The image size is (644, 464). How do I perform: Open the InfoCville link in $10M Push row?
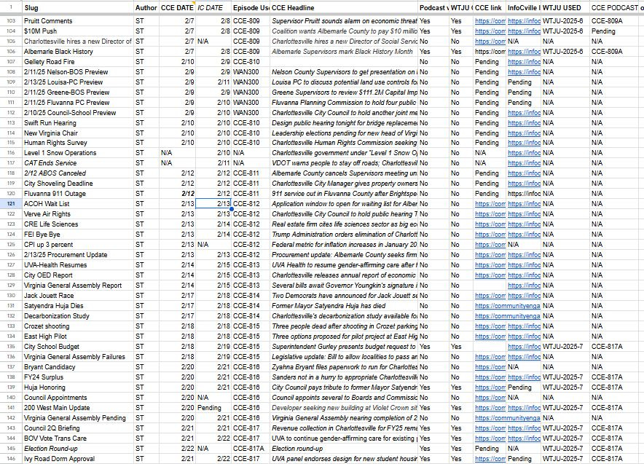pyautogui.click(x=524, y=31)
